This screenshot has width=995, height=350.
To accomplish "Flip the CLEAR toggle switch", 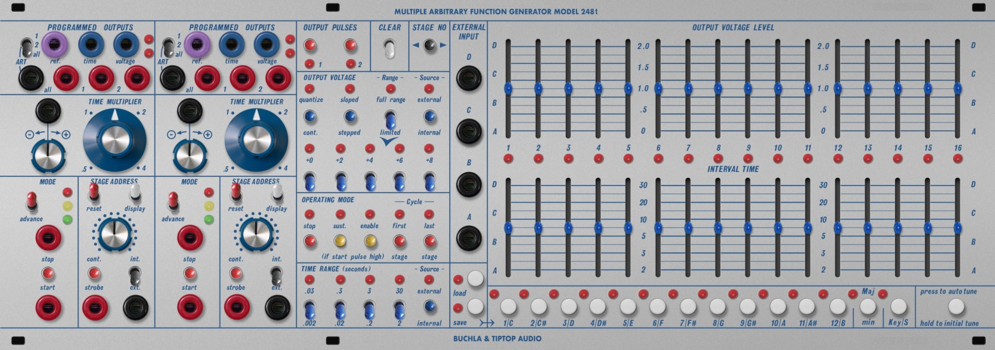I will click(x=389, y=47).
